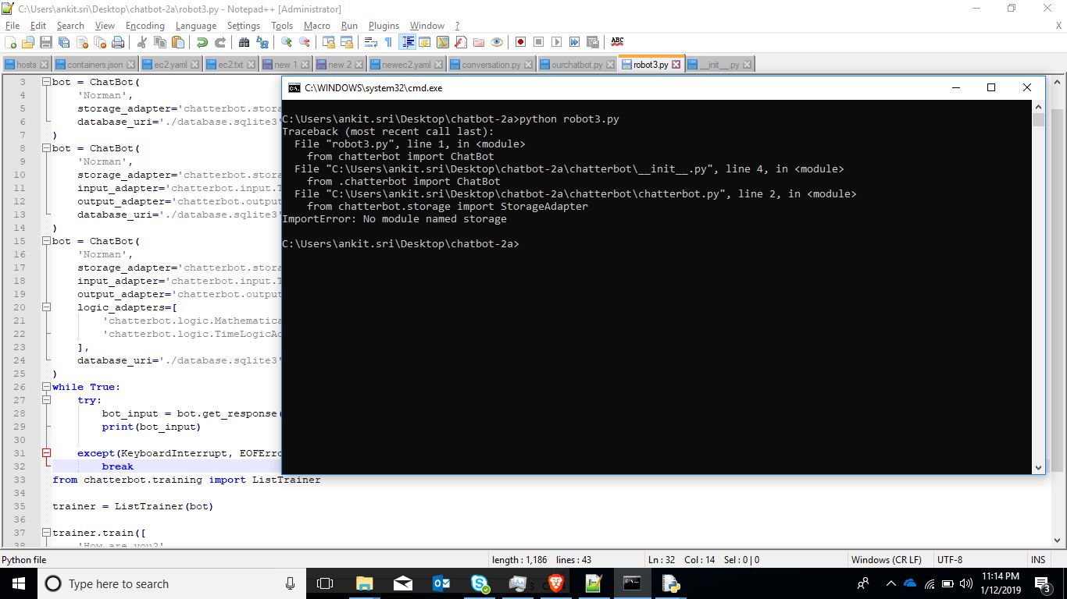1067x599 pixels.
Task: Collapse the while True code block
Action: click(x=45, y=387)
